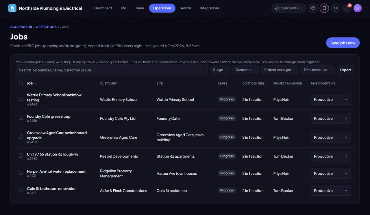The image size is (370, 215).
Task: Follow the OPERATIONS breadcrumb link
Action: click(46, 27)
